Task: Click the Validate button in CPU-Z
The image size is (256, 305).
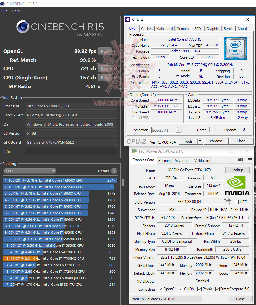Action: [216, 141]
